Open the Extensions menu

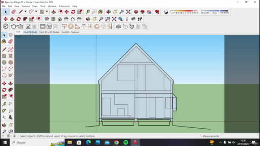tap(64, 6)
